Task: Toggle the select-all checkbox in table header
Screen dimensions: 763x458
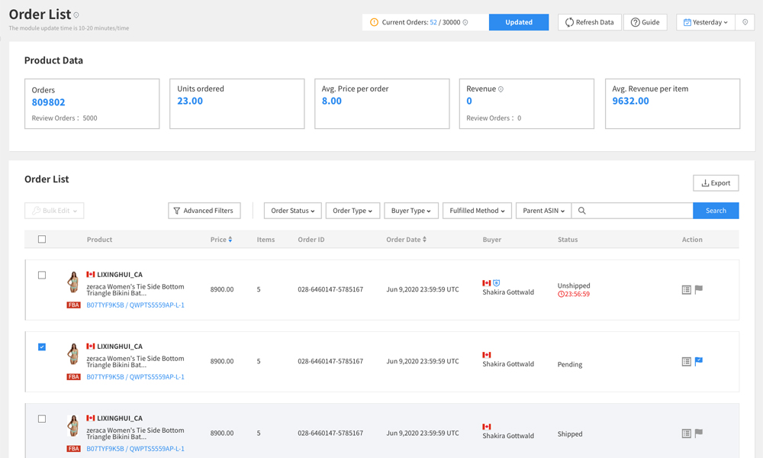Action: (42, 240)
